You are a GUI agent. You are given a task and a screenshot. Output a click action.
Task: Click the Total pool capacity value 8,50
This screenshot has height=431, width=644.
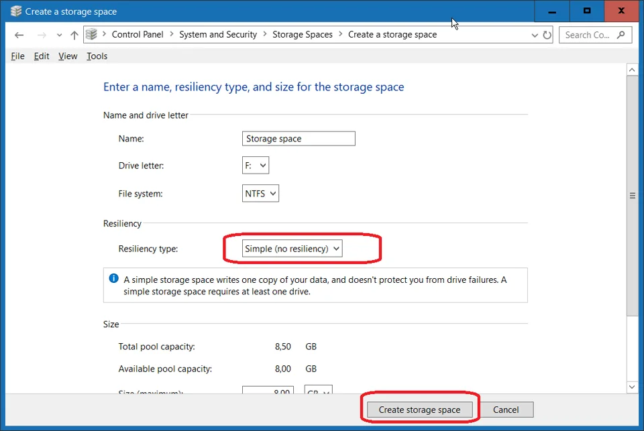click(x=283, y=347)
